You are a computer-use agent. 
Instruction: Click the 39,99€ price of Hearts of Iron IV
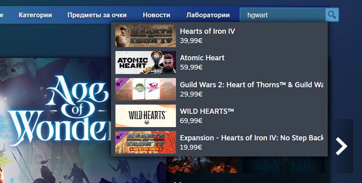click(x=191, y=41)
